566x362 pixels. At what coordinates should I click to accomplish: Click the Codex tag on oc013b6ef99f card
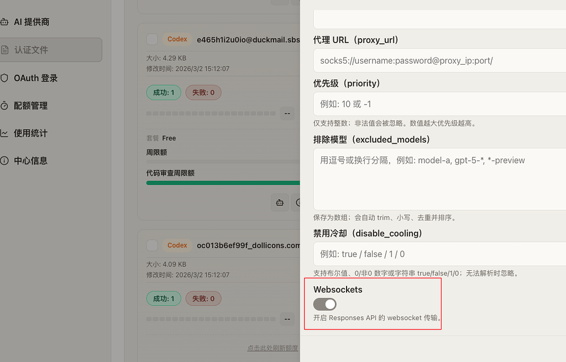tap(177, 245)
